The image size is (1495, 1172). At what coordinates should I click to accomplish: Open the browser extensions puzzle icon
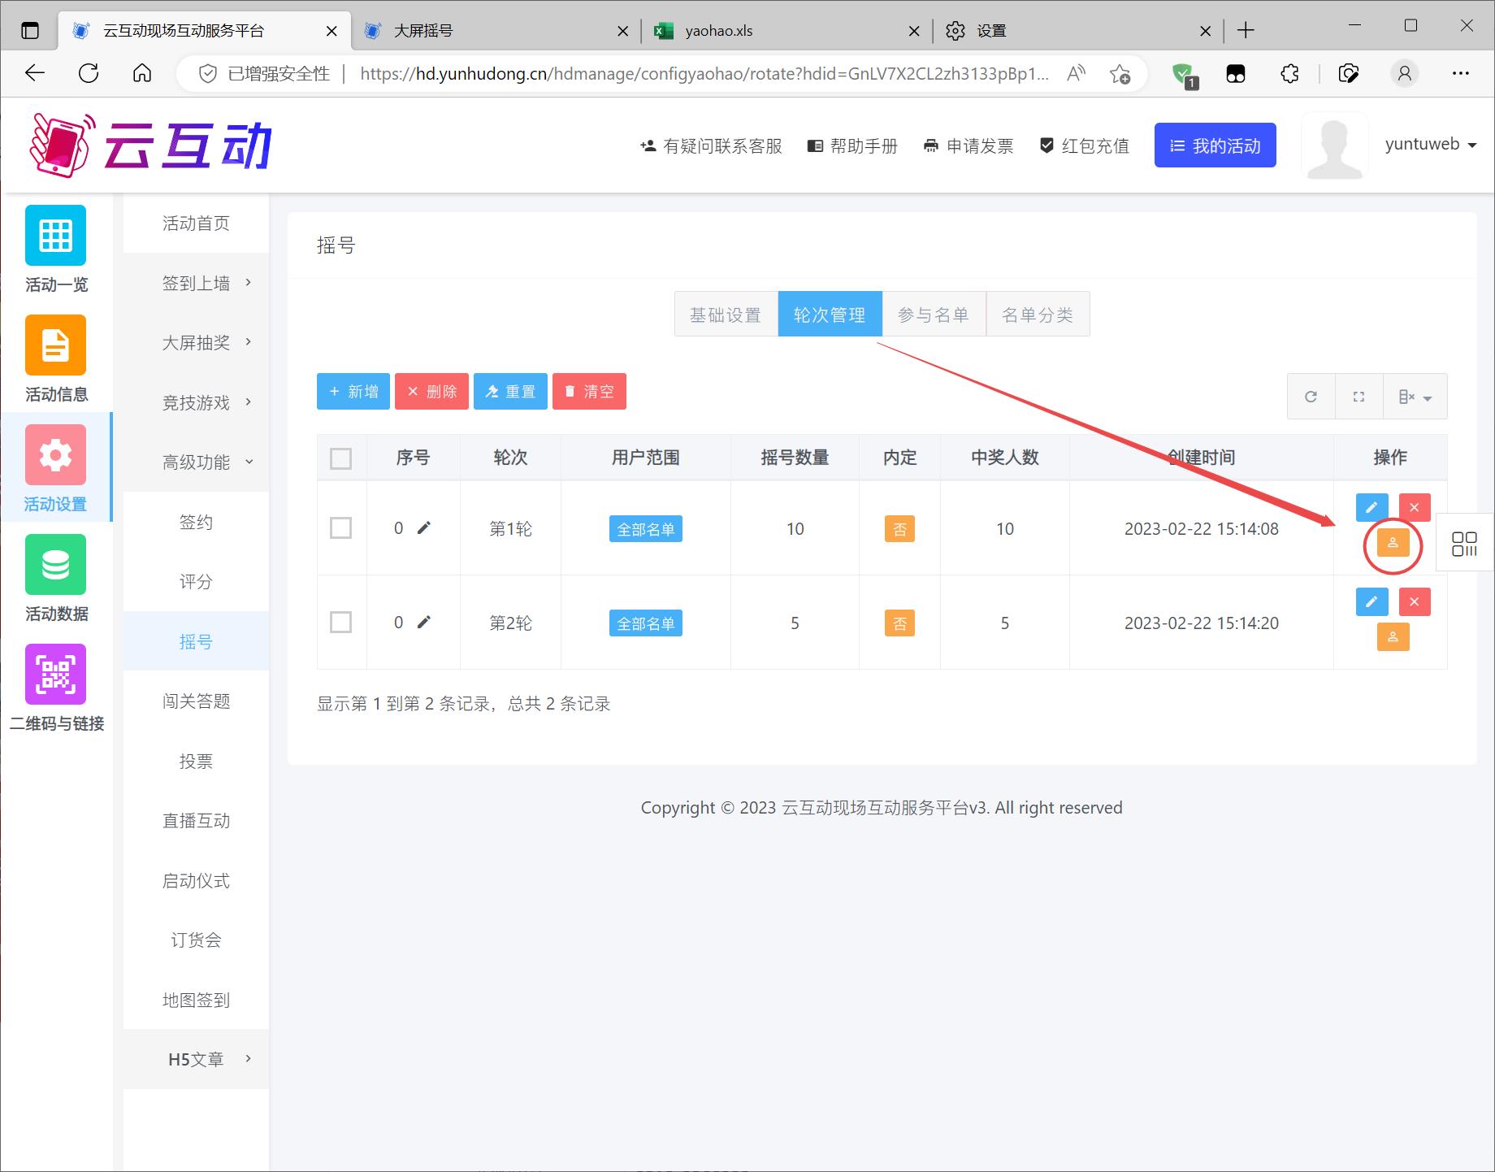[1289, 74]
